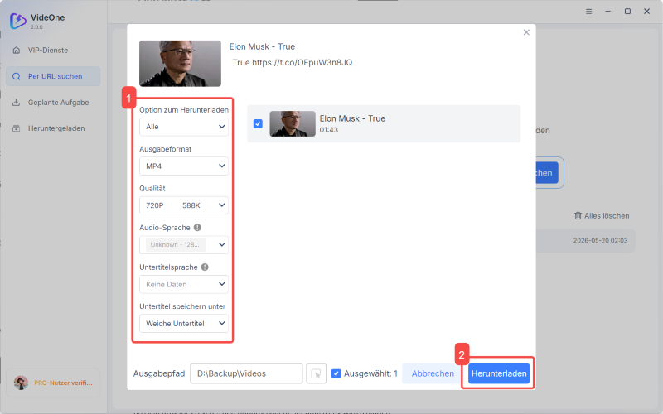Close the download dialog with the X
663x414 pixels.
point(526,32)
